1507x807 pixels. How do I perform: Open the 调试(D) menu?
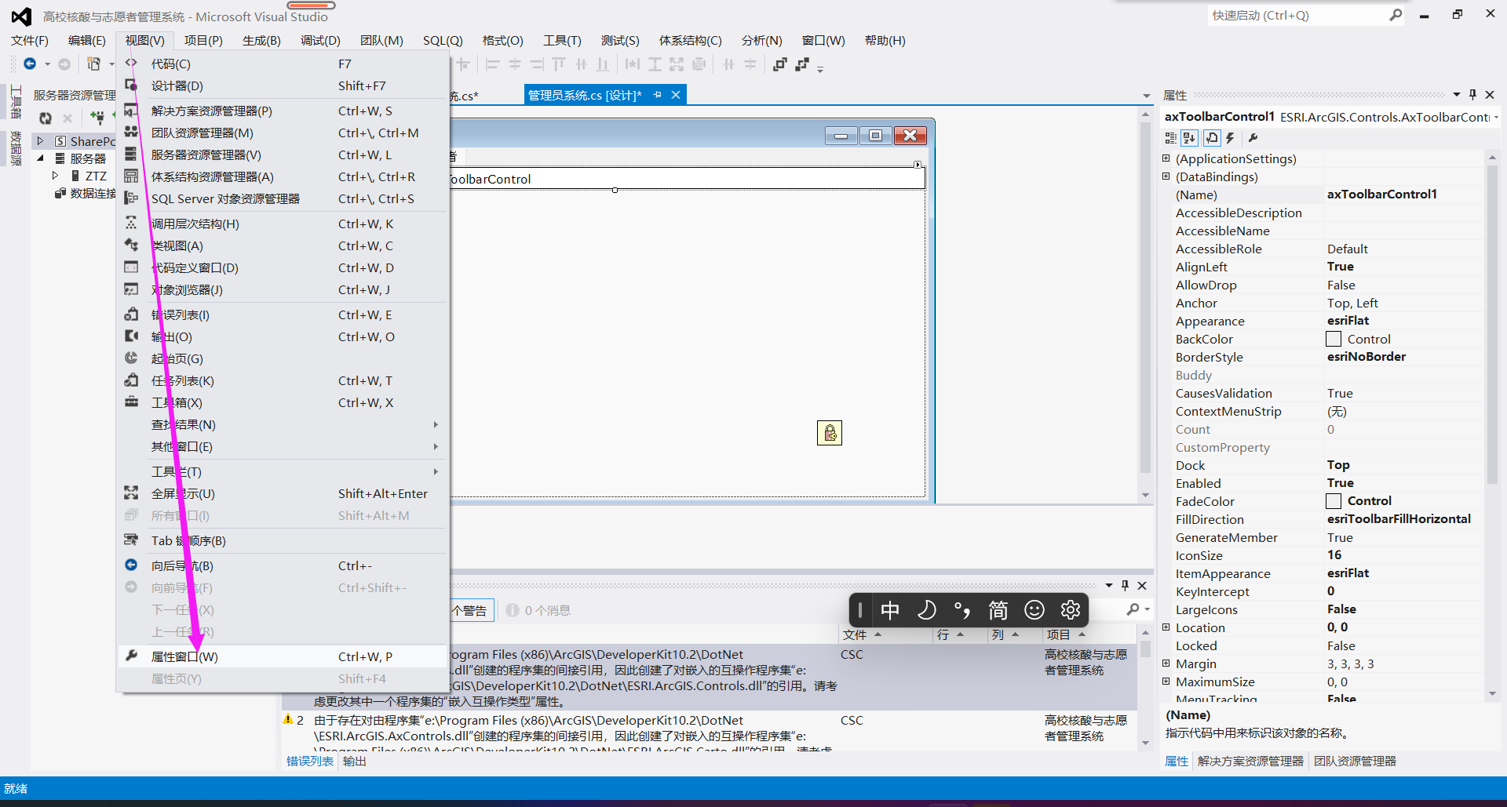(x=320, y=40)
